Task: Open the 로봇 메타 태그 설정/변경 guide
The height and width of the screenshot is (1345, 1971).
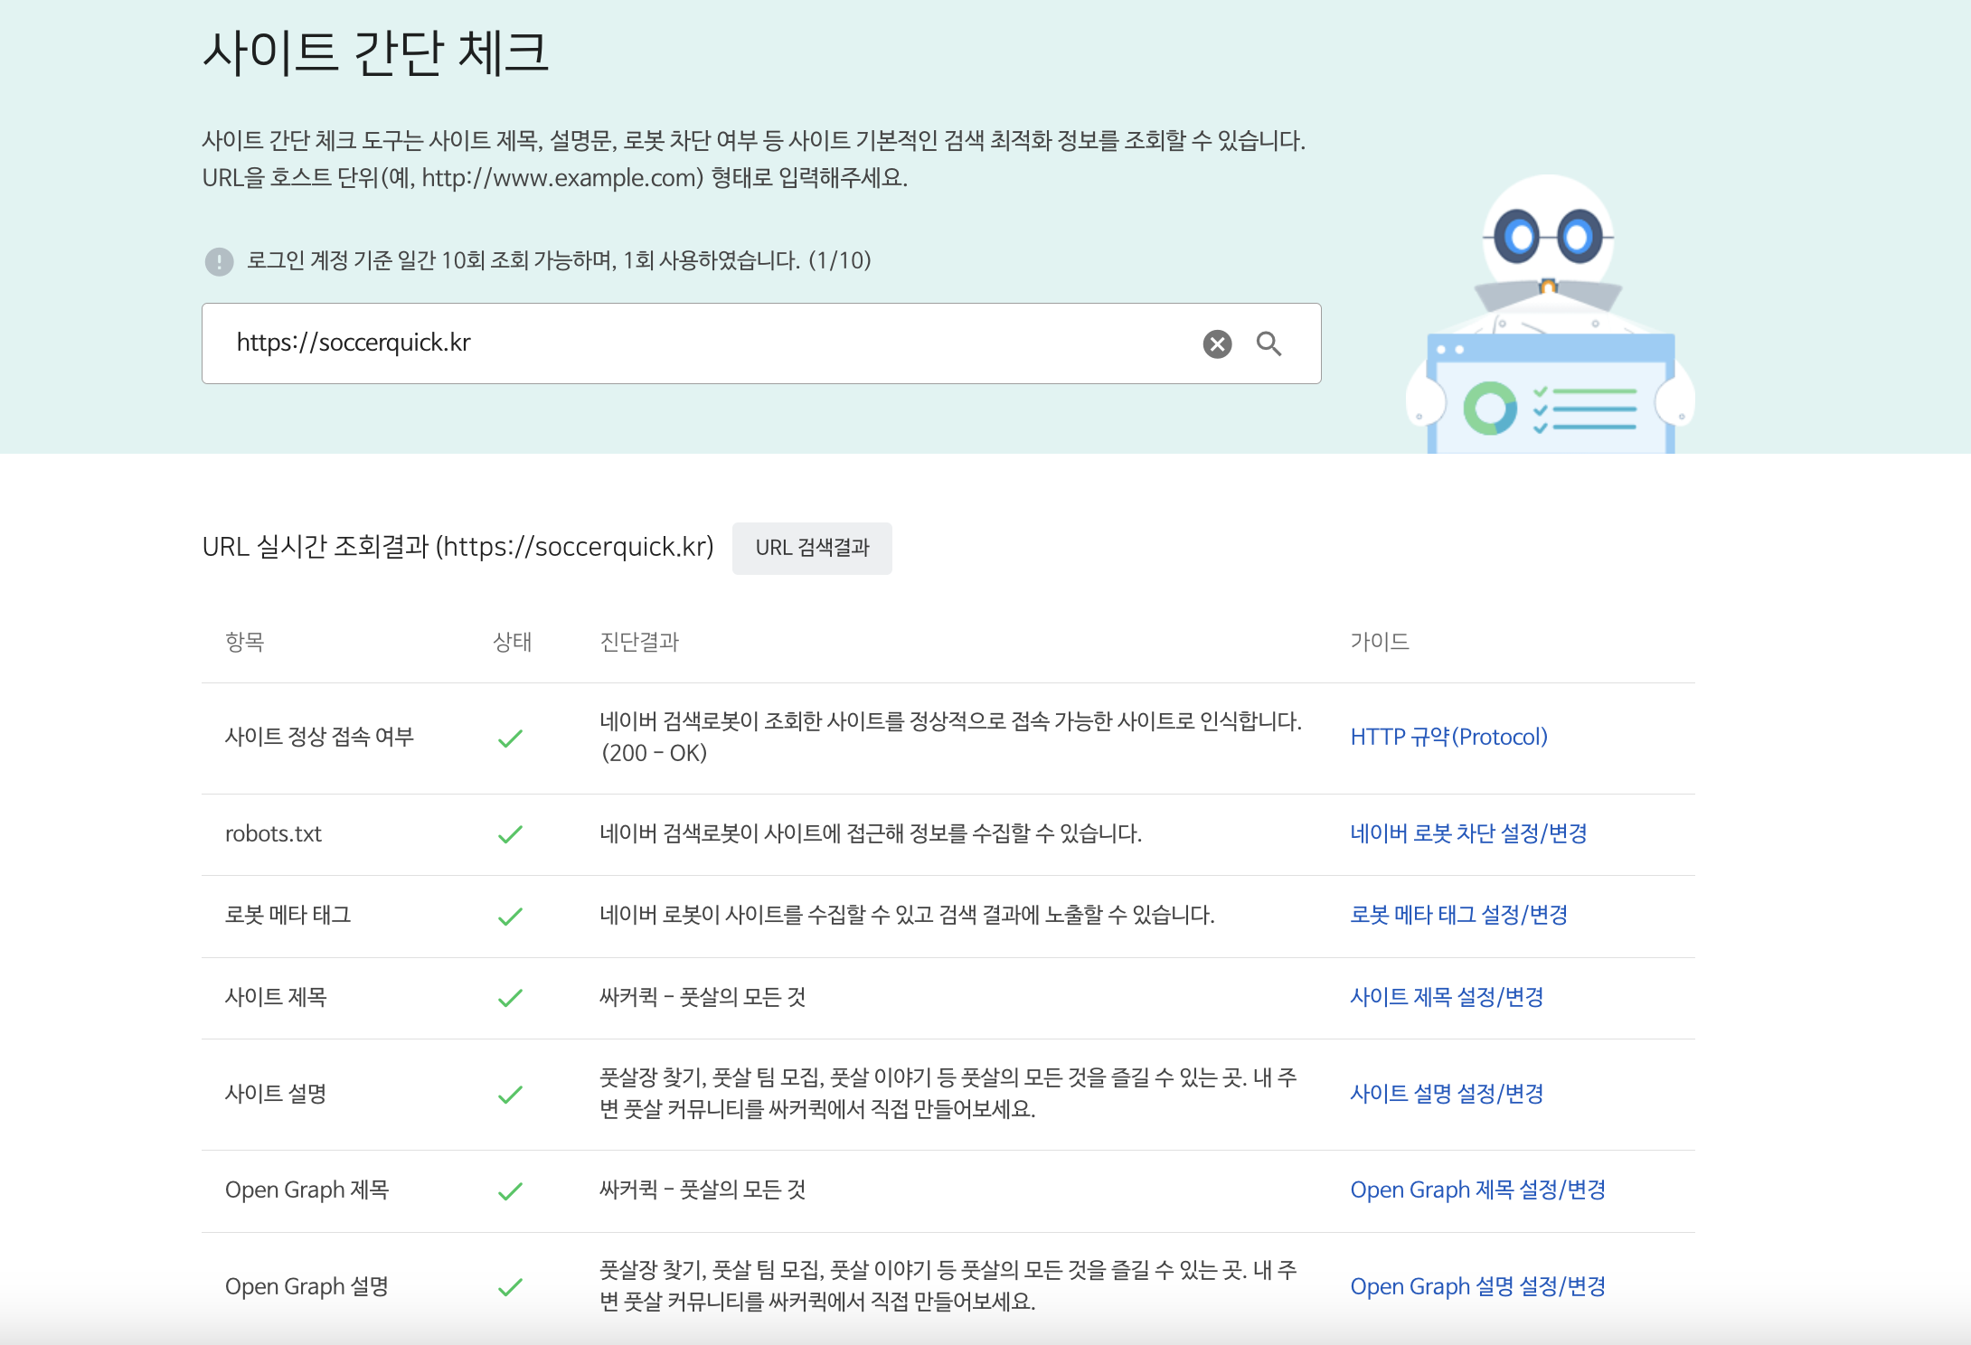Action: (x=1457, y=915)
